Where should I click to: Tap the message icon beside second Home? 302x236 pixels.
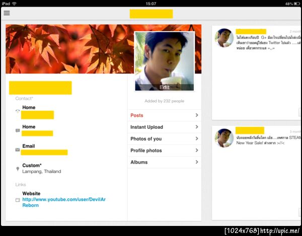click(18, 130)
